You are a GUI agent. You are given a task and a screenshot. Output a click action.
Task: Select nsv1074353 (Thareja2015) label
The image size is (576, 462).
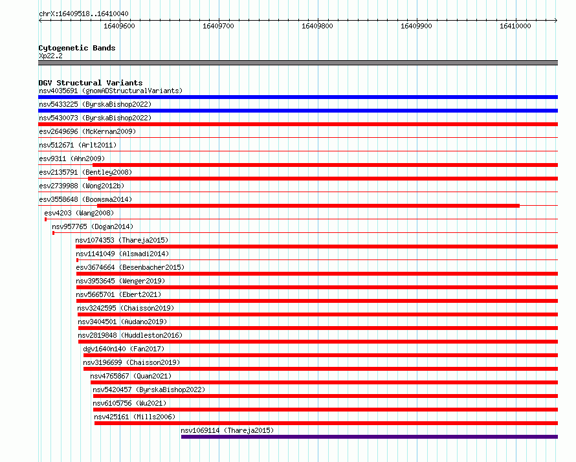(x=122, y=240)
